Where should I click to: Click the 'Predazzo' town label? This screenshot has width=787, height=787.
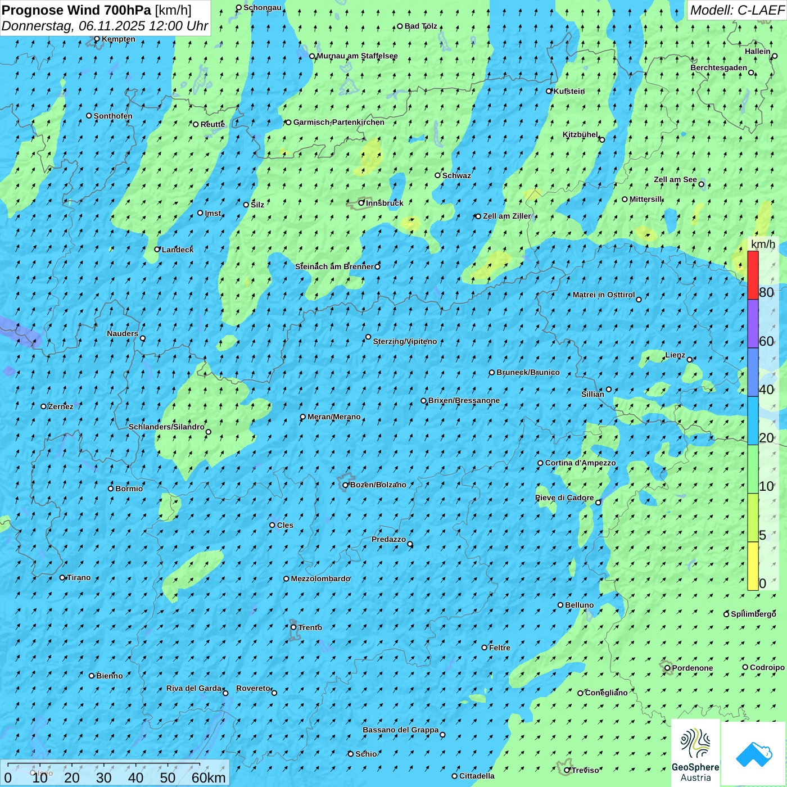(388, 539)
